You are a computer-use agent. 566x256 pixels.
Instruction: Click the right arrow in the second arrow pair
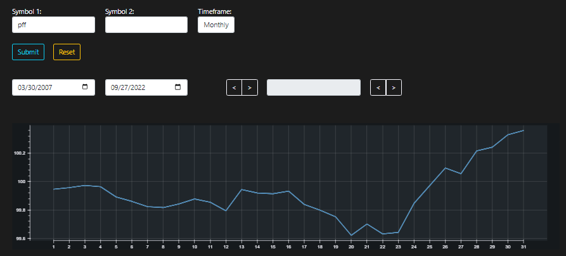[x=394, y=87]
